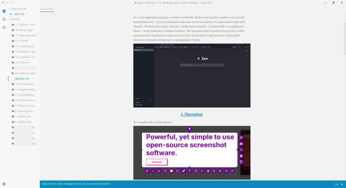
Task: Select post.md inside 18. Aplikacje ope...
Action: point(24,79)
